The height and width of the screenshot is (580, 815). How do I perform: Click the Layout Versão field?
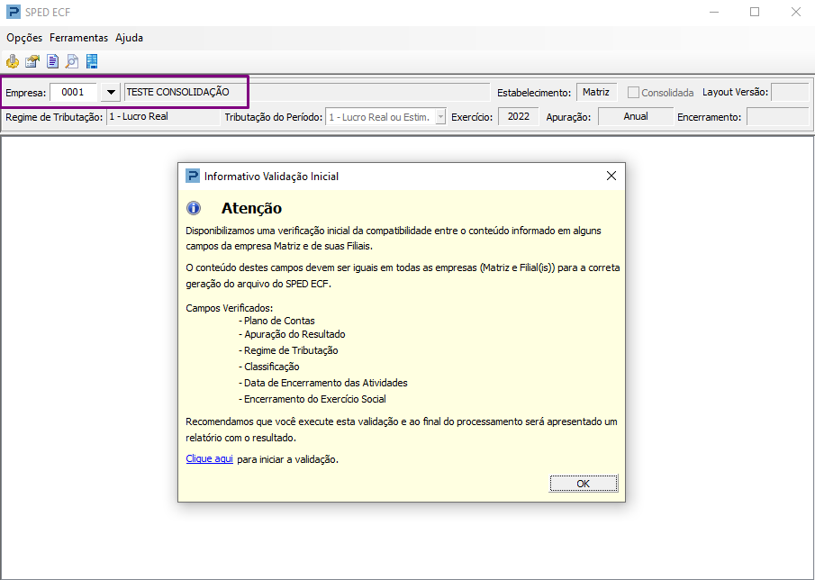[x=790, y=93]
